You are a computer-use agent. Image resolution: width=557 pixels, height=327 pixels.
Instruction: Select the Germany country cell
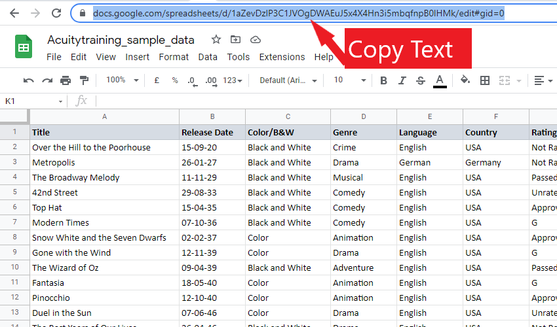click(496, 162)
